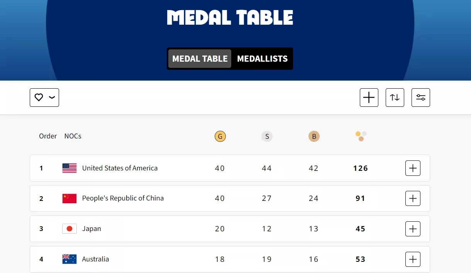Select the Medal Table tab

[x=200, y=59]
